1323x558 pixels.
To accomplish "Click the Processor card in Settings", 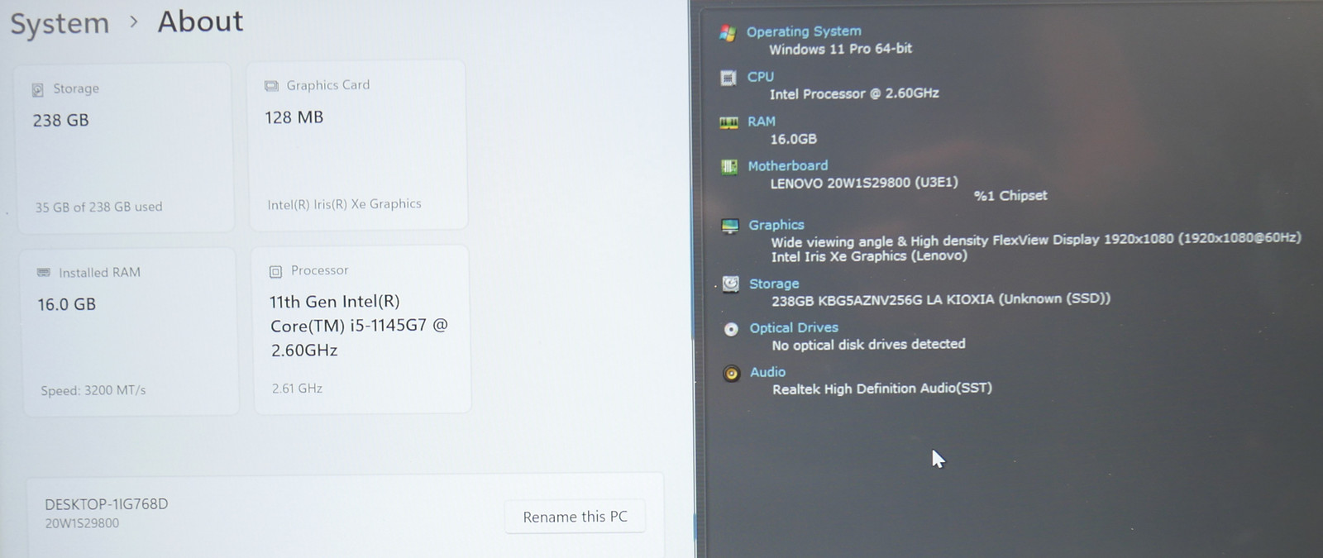I will [362, 330].
